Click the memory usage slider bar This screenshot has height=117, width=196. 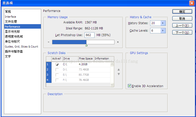point(83,42)
